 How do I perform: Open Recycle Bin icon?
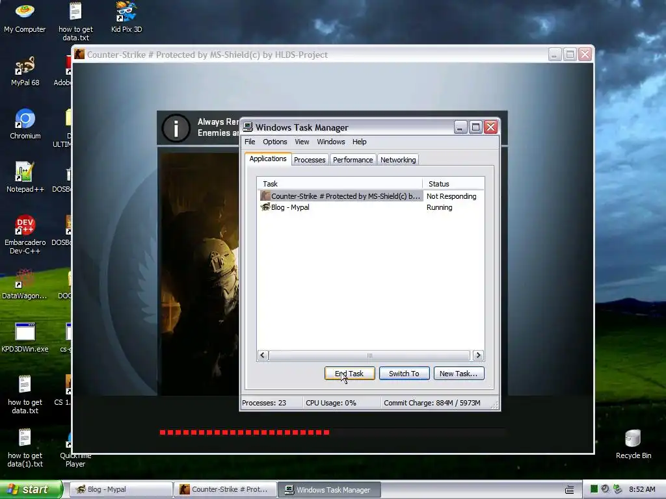633,444
